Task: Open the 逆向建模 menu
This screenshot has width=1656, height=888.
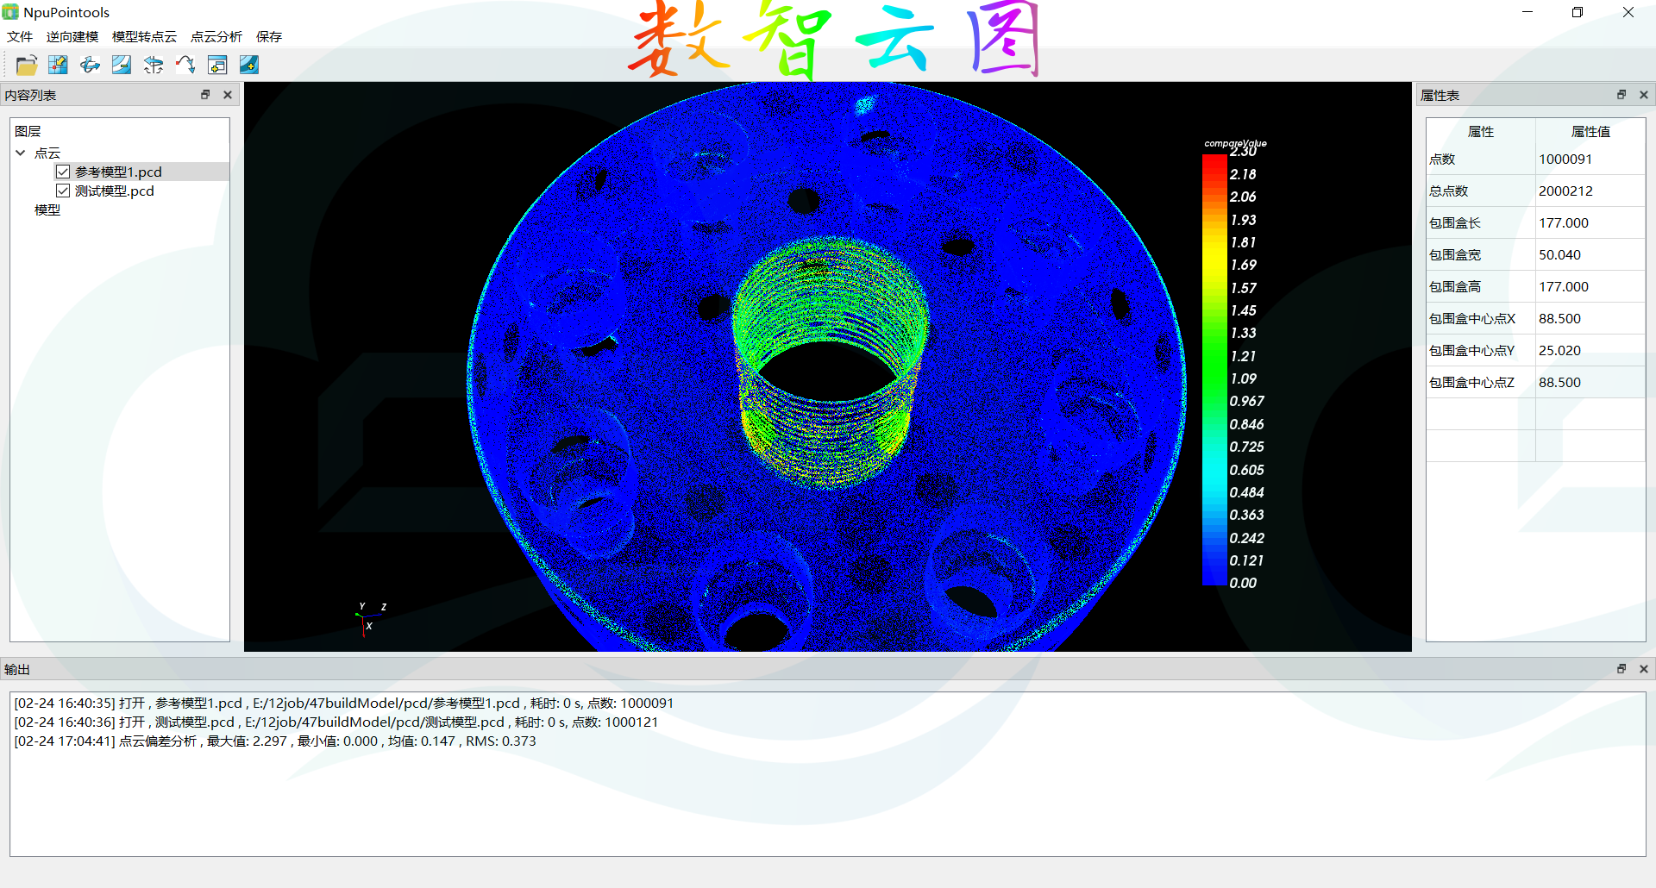Action: [x=72, y=36]
